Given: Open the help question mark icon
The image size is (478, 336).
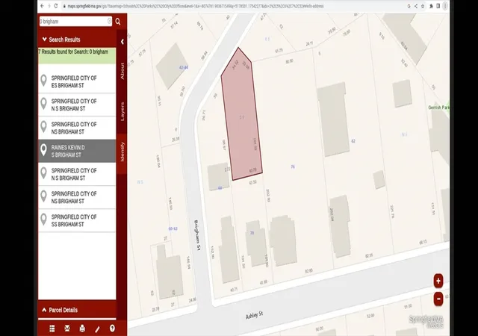Looking at the screenshot, I should (x=112, y=329).
